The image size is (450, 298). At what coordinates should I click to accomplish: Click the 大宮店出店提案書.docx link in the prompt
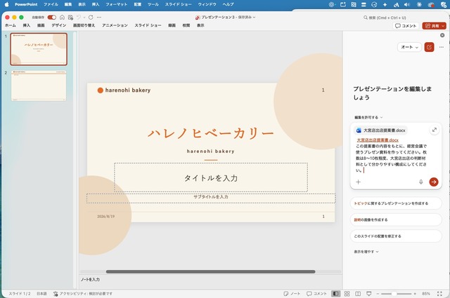click(x=378, y=140)
